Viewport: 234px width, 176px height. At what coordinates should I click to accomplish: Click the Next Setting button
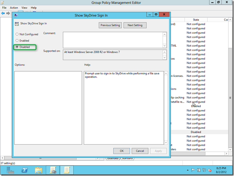tap(135, 25)
